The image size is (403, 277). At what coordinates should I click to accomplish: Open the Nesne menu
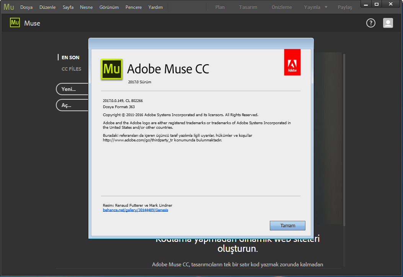pos(86,7)
